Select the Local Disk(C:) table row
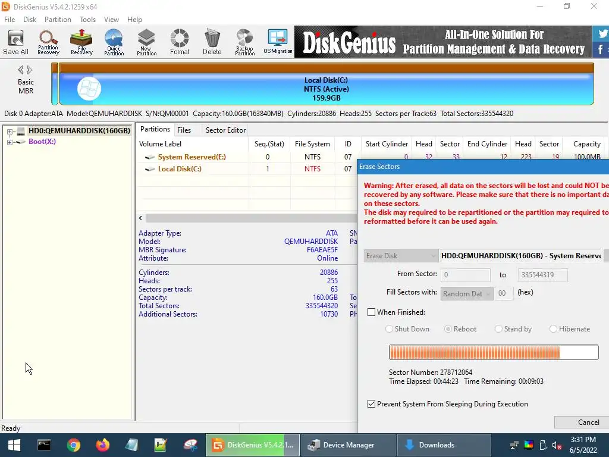This screenshot has width=609, height=457. click(247, 169)
